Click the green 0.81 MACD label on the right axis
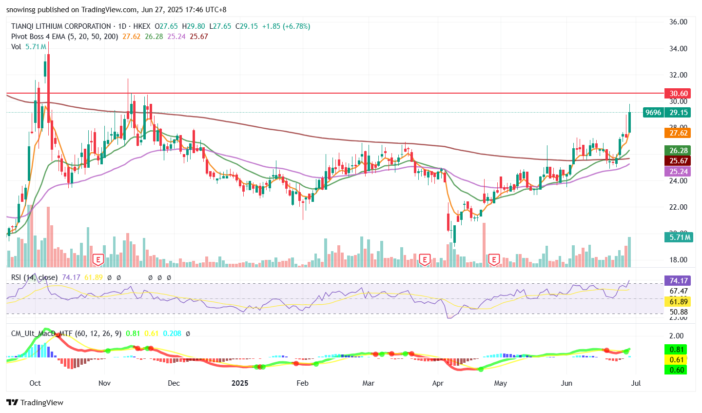702x413 pixels. [x=677, y=350]
